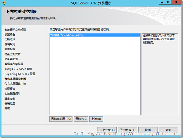Screen dimensions: 183x138
Task: Proceed with 下一步(N) button
Action: (127, 130)
